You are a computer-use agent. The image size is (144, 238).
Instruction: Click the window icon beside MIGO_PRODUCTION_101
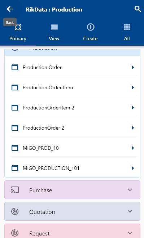click(x=15, y=168)
